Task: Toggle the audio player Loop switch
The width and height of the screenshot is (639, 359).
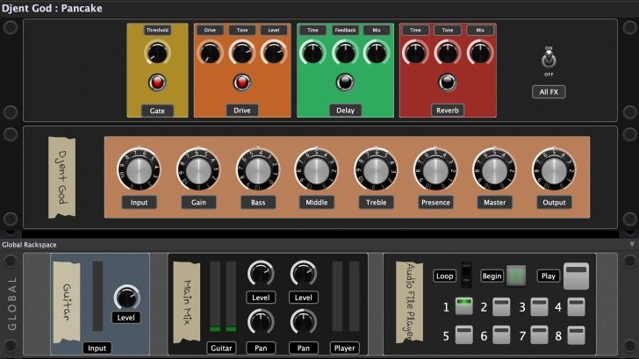Action: point(467,276)
